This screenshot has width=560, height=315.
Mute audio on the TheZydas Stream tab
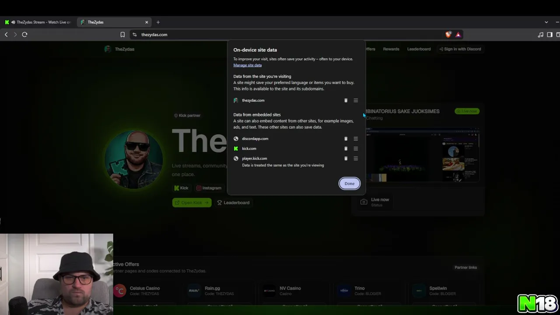(x=13, y=22)
